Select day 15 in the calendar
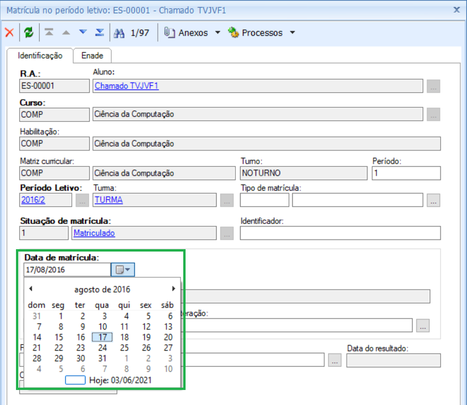 pyautogui.click(x=59, y=337)
